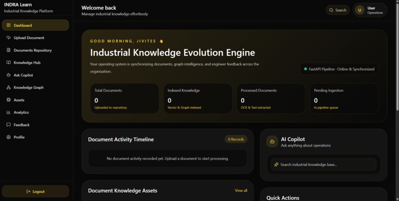Click the Total Documents stat card
The image size is (399, 201).
click(x=125, y=98)
